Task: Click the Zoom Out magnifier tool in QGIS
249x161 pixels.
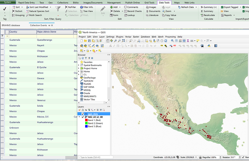Action: 119,41
